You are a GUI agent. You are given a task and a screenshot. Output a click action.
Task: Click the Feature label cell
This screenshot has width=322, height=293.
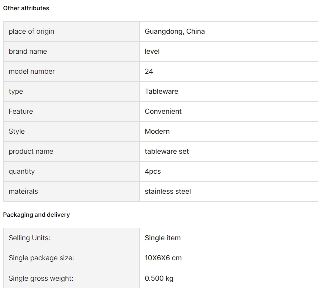(71, 111)
